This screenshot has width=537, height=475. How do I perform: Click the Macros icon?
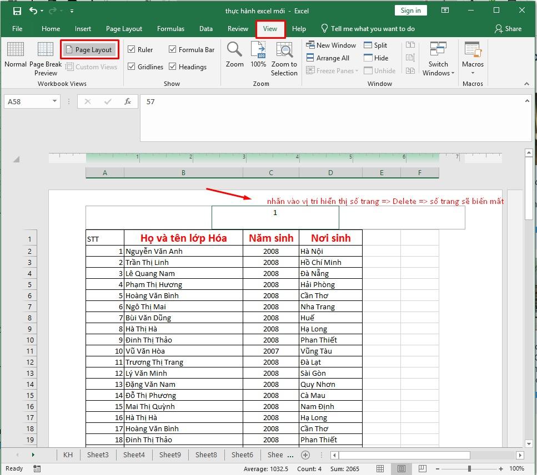click(472, 53)
